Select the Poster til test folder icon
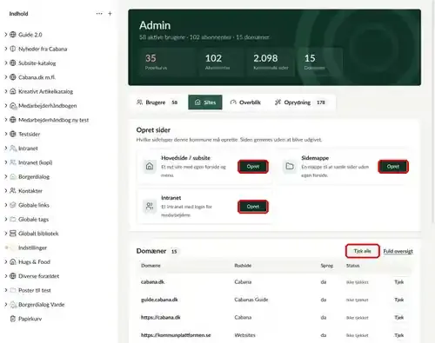The height and width of the screenshot is (343, 435). [13, 290]
